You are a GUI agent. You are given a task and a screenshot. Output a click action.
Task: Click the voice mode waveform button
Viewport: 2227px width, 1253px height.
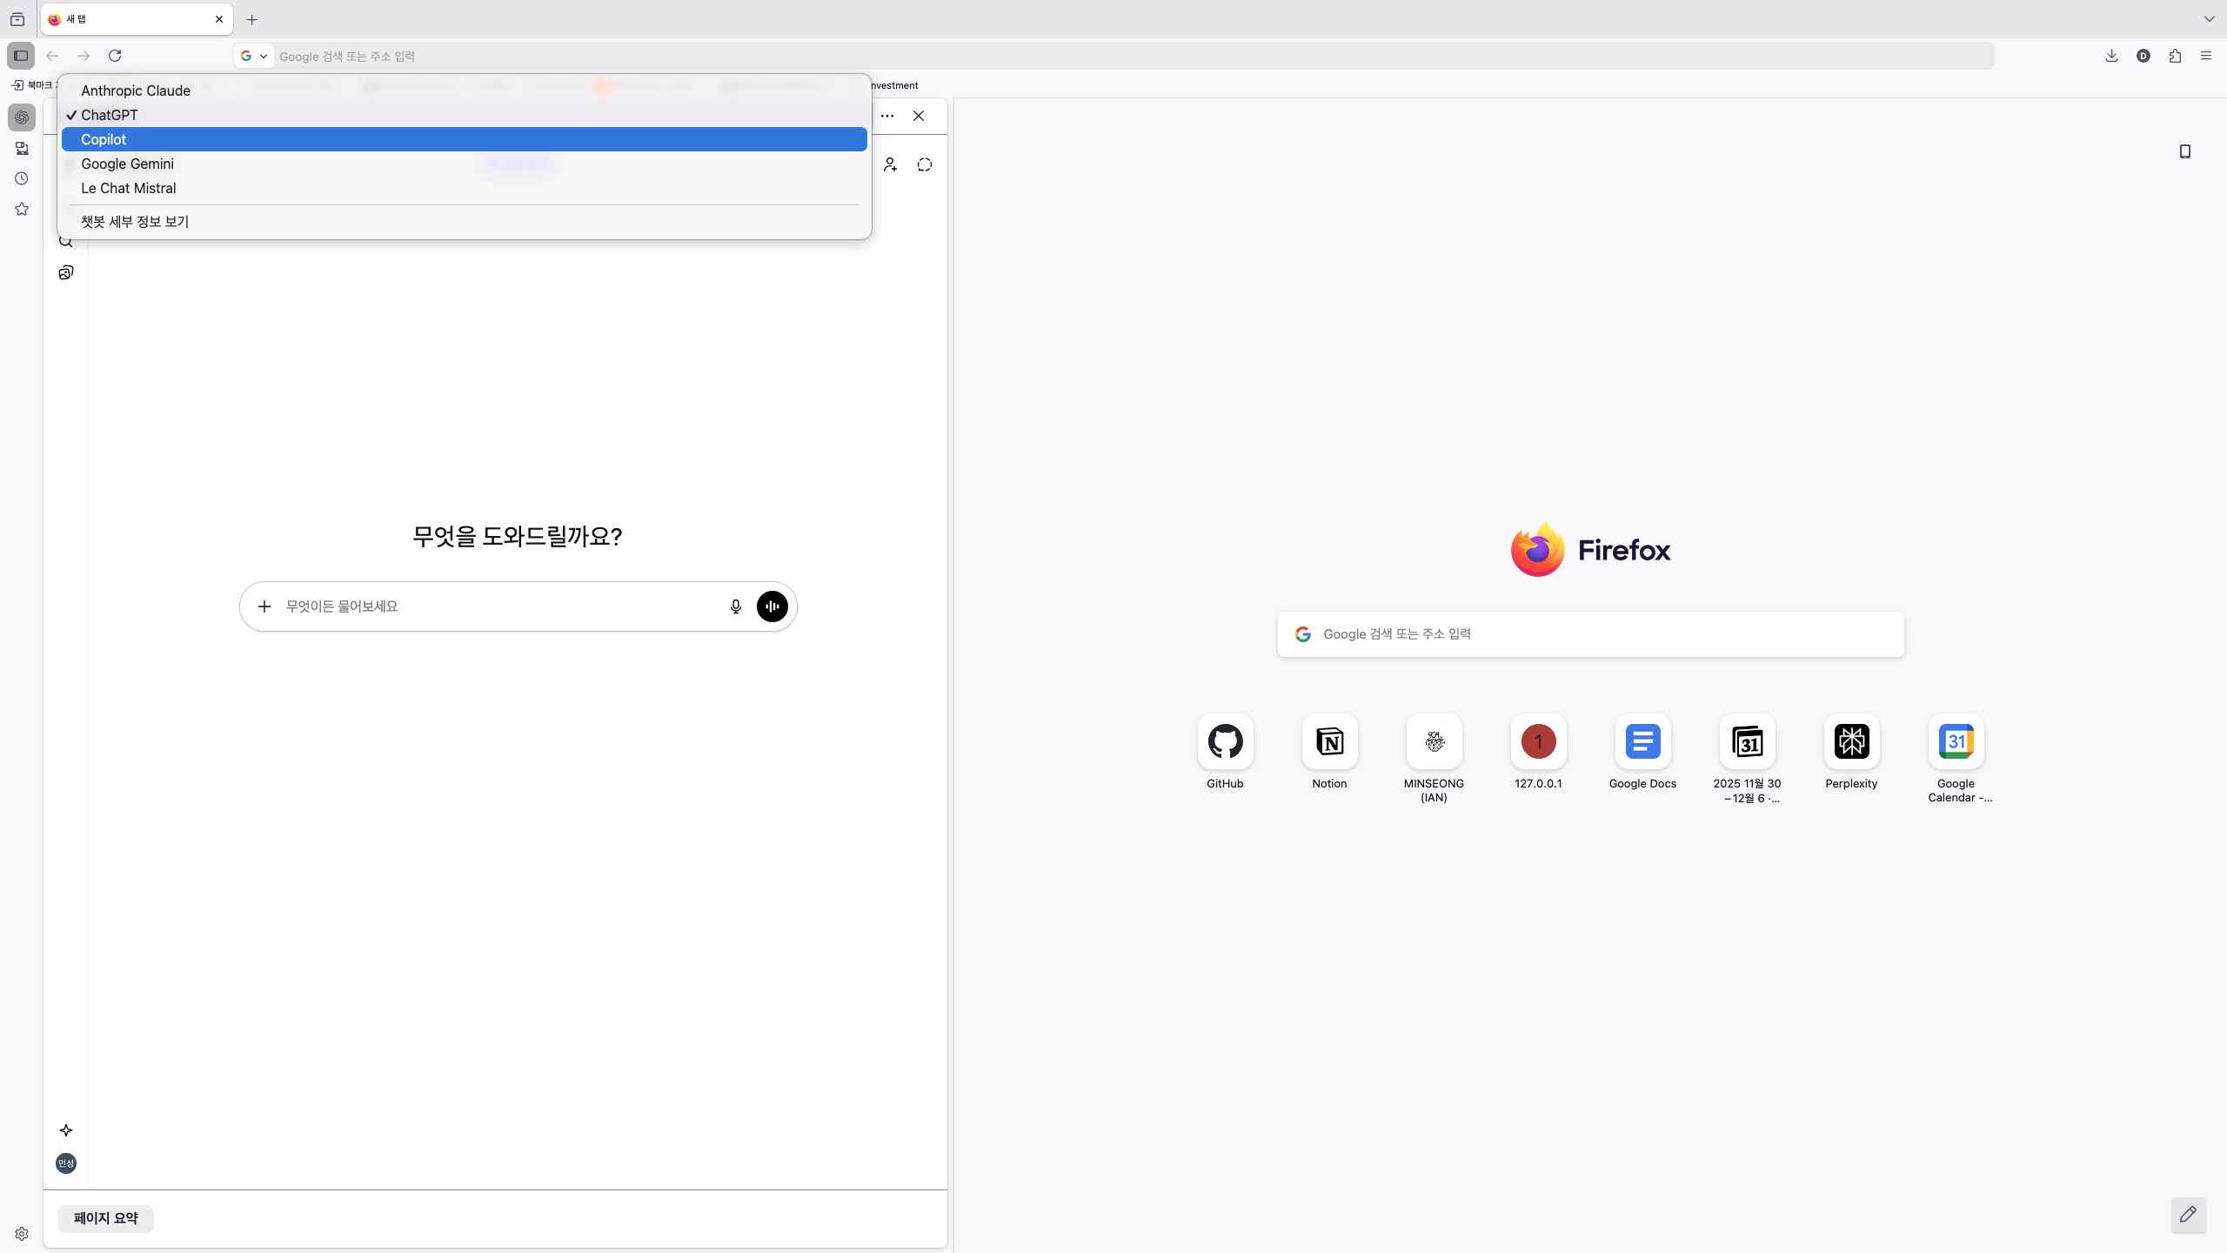[772, 606]
